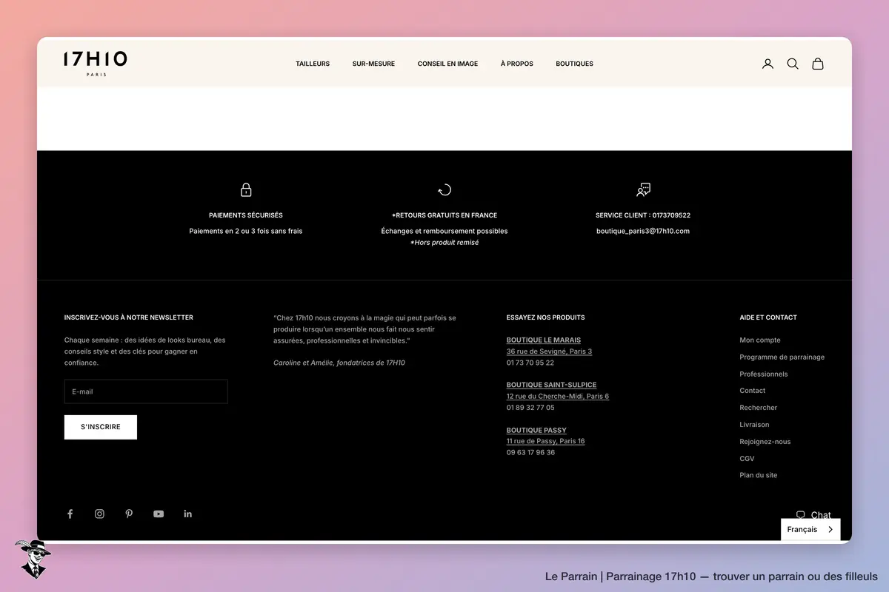889x592 pixels.
Task: Open the Livraison footer link
Action: click(x=754, y=425)
